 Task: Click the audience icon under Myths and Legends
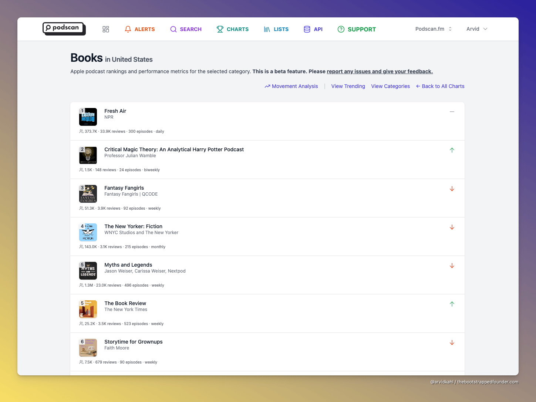tap(81, 285)
